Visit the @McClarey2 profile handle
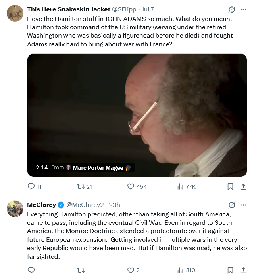Viewport: 254px width, 277px height. click(85, 205)
